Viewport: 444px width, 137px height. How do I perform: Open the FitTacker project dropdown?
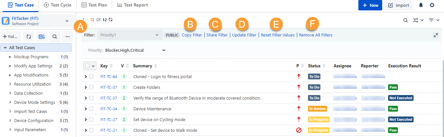(67, 21)
